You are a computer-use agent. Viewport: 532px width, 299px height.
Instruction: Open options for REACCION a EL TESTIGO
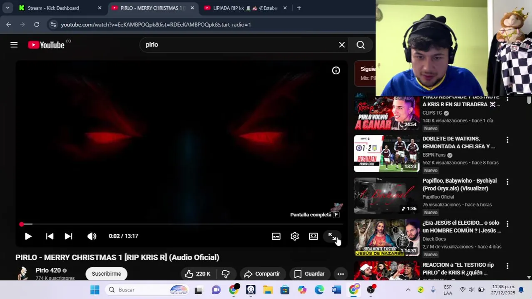507,266
